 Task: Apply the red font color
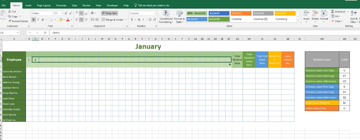pos(68,20)
